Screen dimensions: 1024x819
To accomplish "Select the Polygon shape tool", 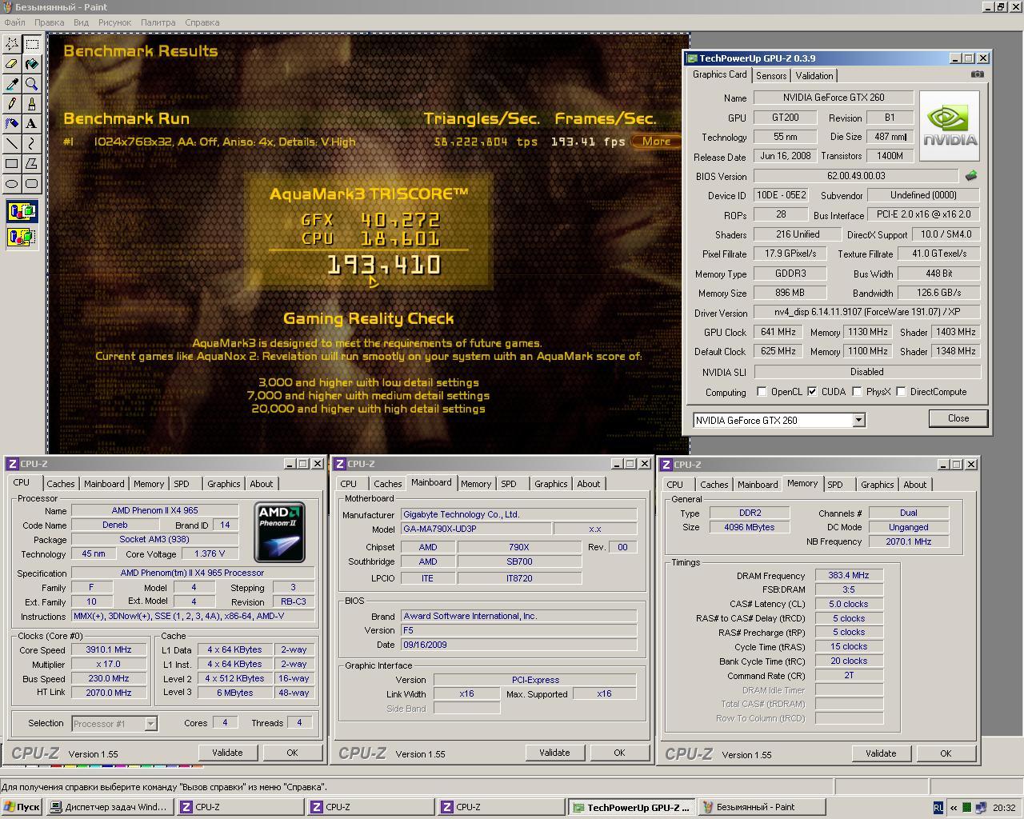I will pos(32,164).
